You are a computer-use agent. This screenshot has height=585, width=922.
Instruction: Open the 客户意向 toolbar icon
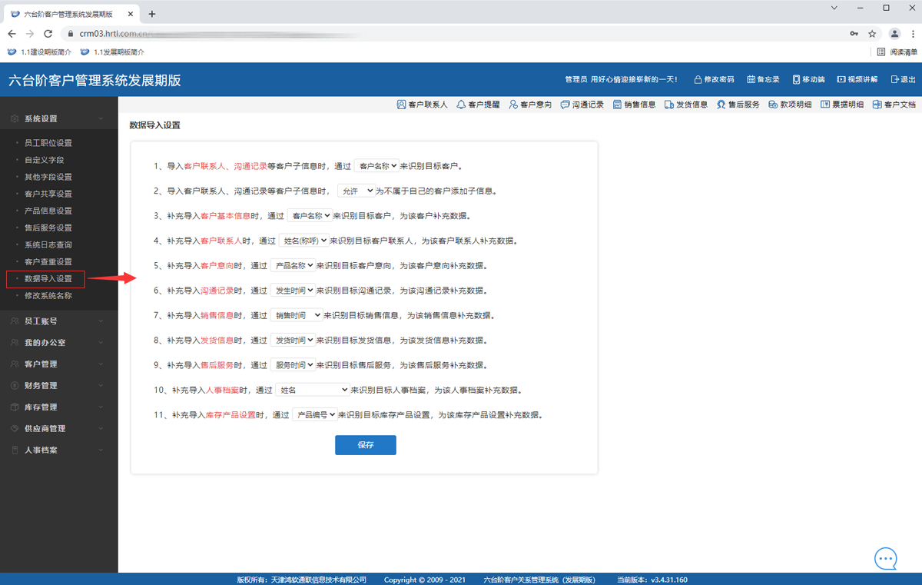[512, 105]
